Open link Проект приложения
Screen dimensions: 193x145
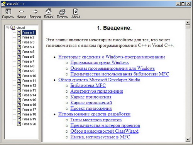(91, 108)
